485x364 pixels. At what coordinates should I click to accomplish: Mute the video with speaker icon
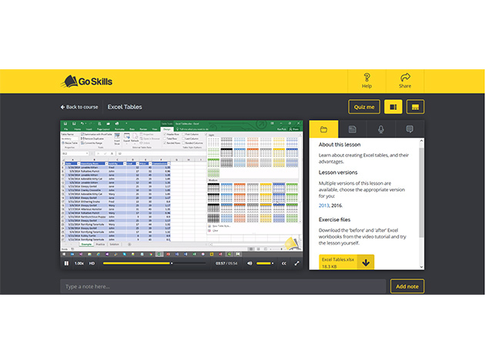(x=249, y=263)
